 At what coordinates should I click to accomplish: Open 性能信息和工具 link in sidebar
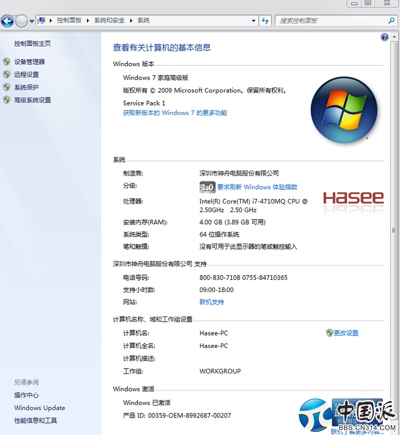pyautogui.click(x=35, y=420)
